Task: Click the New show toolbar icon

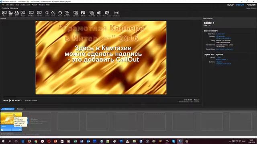Action: [4, 13]
